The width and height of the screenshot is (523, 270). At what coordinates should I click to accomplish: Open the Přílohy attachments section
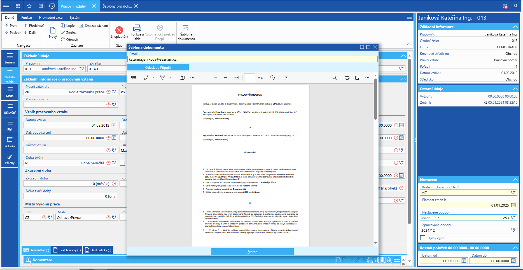point(10,159)
